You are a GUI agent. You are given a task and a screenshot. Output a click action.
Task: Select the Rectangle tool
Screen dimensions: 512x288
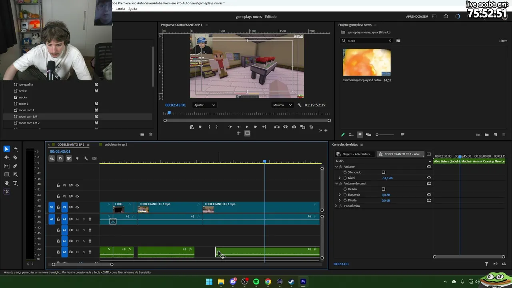click(x=7, y=175)
